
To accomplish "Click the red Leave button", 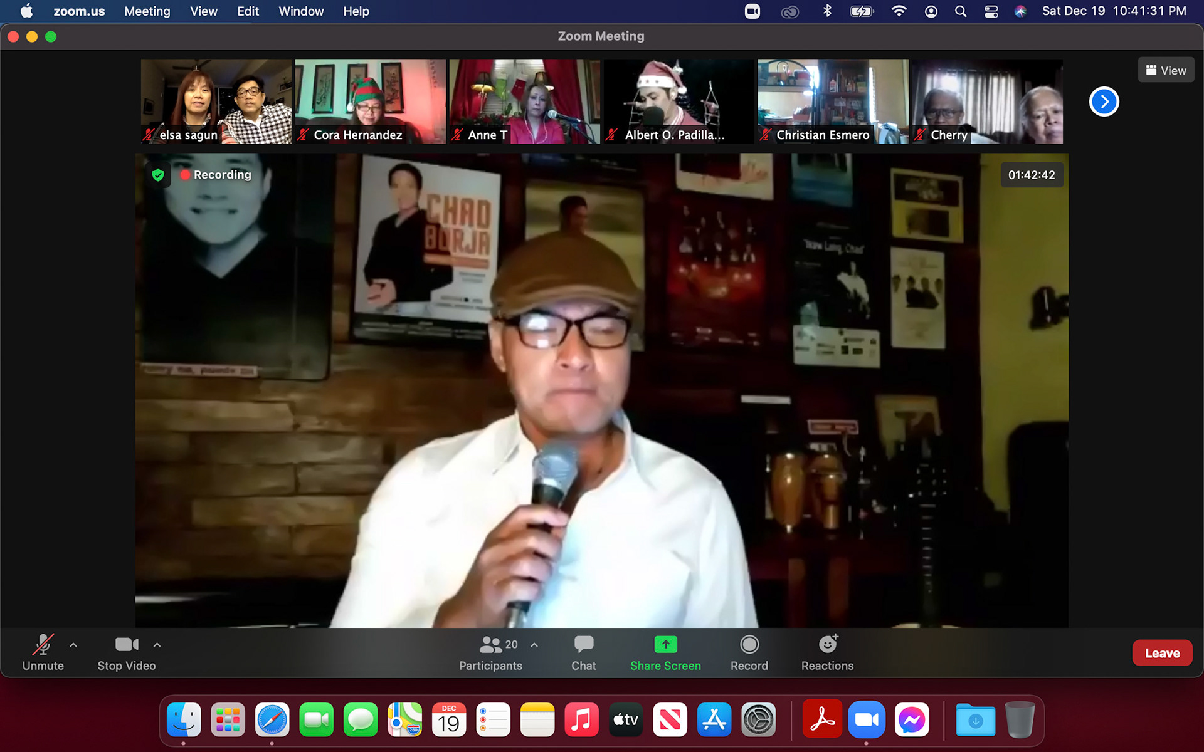I will click(1161, 653).
